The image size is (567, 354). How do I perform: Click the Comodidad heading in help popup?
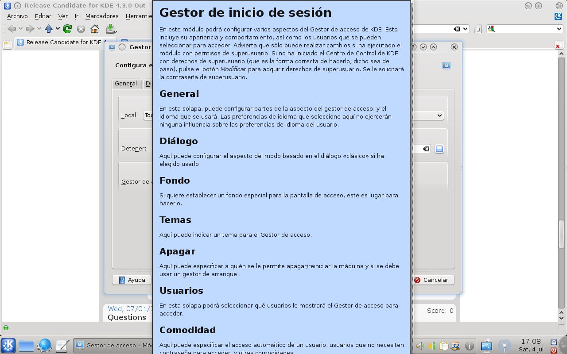click(x=187, y=330)
